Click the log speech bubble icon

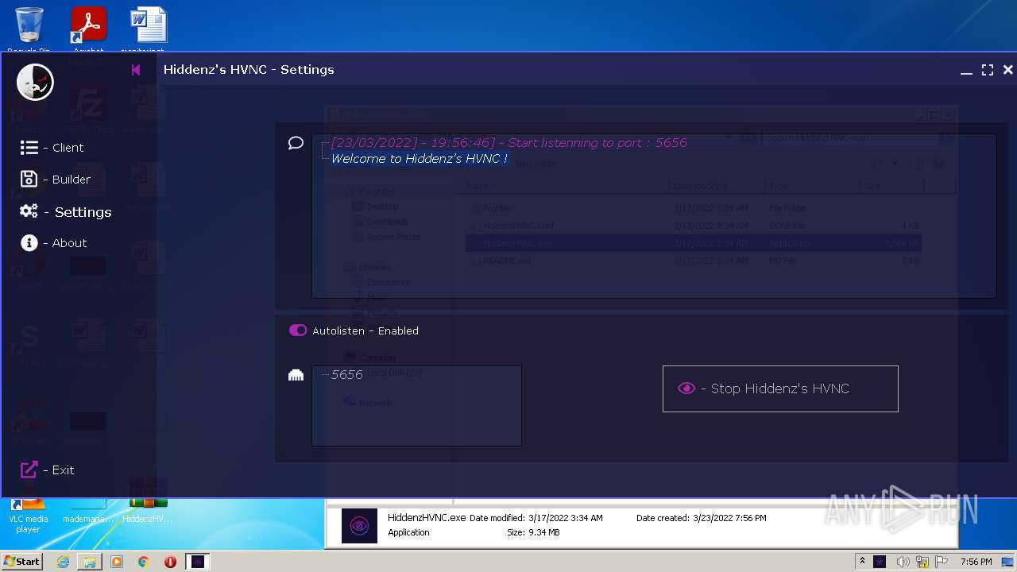pos(296,143)
